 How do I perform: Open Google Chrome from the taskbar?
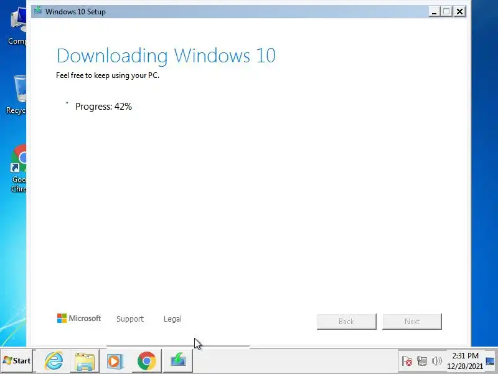coord(146,361)
